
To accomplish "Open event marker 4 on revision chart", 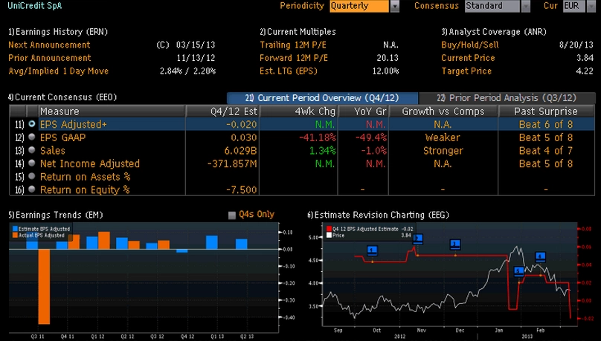I will 541,256.
